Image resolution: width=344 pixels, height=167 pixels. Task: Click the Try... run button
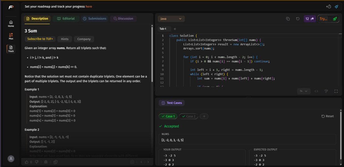tap(324, 19)
